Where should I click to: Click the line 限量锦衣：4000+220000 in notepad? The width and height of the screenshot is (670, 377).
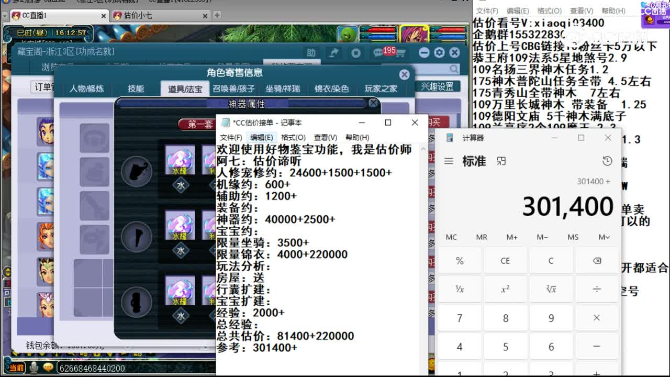[282, 254]
